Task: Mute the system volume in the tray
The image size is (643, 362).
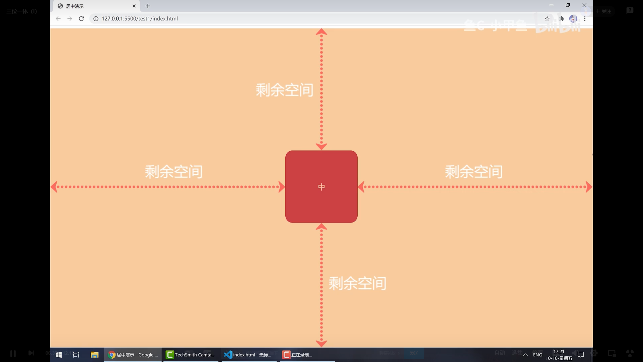Action: pos(575,353)
